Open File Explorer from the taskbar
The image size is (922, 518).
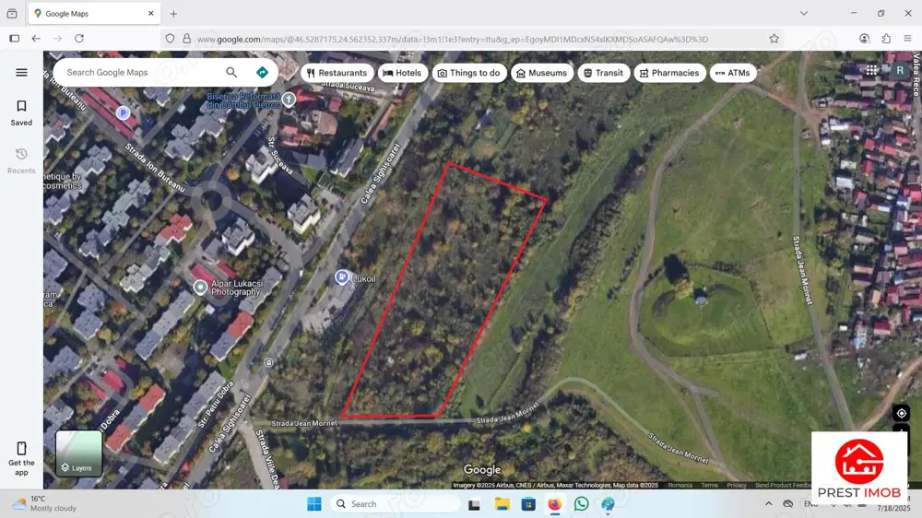502,504
